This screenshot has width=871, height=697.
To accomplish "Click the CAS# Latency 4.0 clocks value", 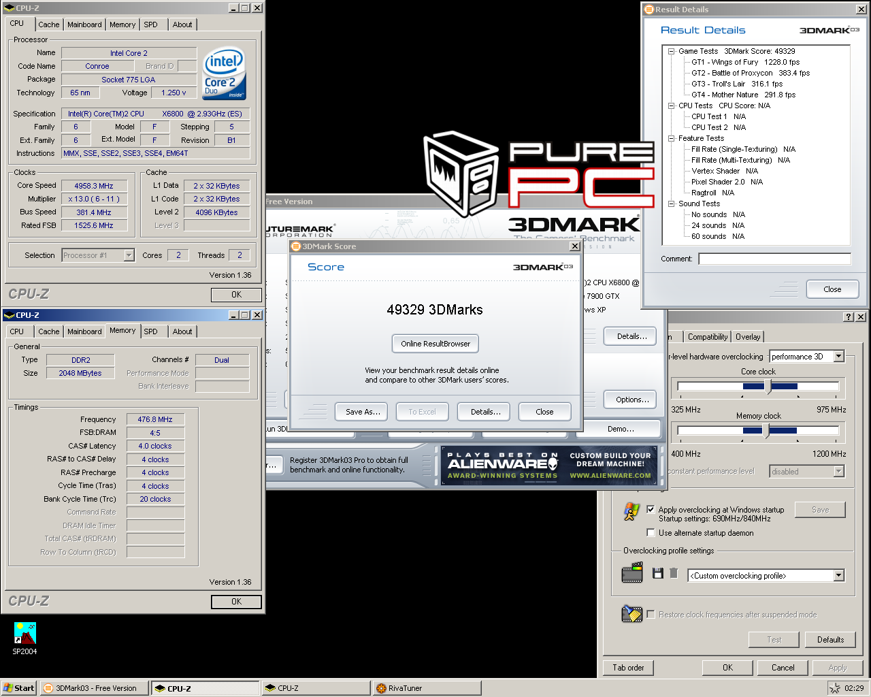I will pos(155,446).
